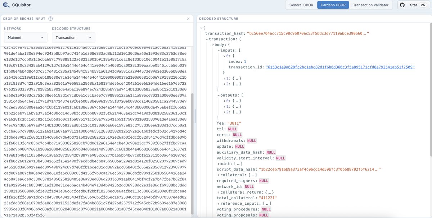Open transaction_id link 6153c1e9a628fc
Viewport: 432px width, 218px height.
340,67
